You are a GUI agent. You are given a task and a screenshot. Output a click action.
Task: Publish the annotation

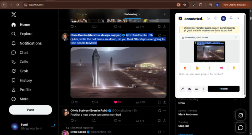click(x=224, y=89)
